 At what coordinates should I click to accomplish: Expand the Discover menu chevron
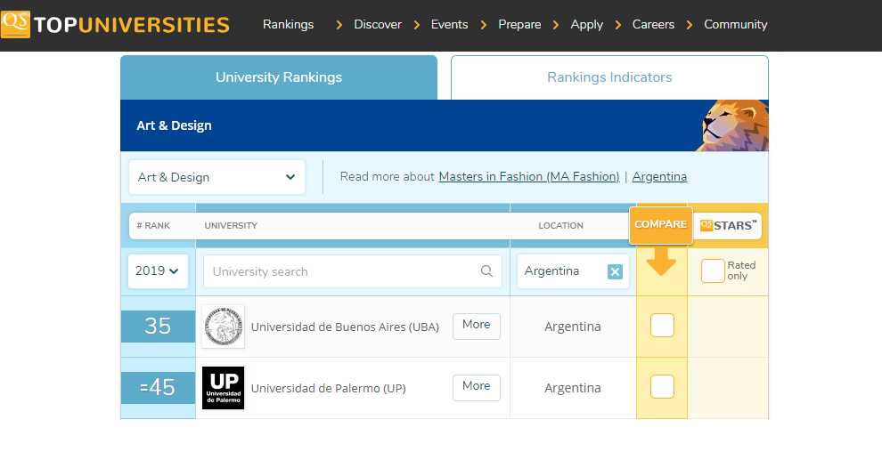(339, 25)
